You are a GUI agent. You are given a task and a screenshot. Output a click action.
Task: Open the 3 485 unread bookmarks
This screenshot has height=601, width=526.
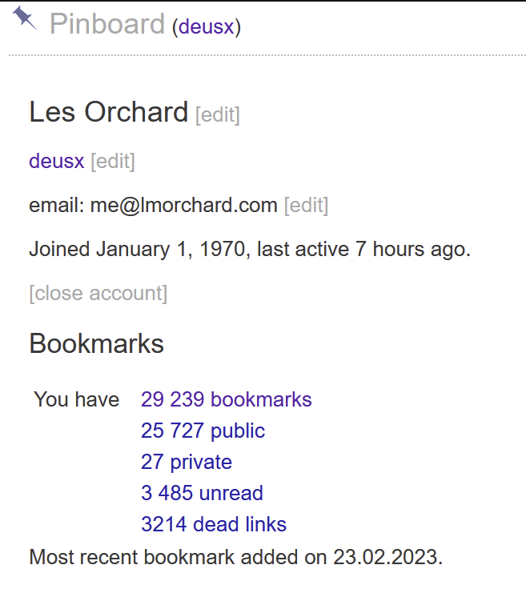pyautogui.click(x=202, y=493)
